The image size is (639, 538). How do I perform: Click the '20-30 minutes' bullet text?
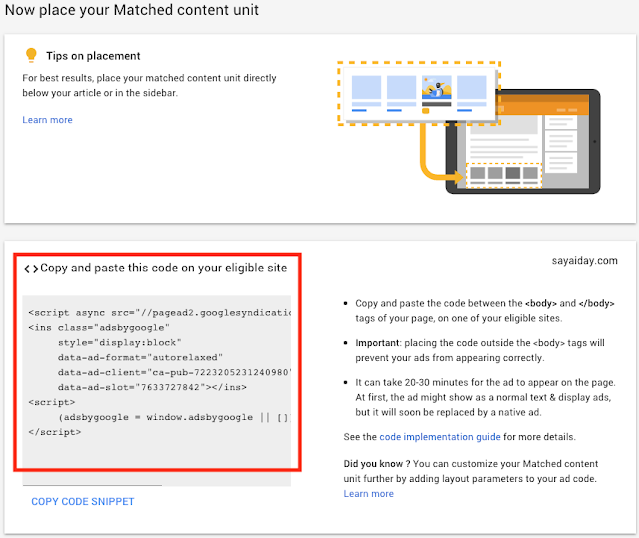(x=485, y=397)
